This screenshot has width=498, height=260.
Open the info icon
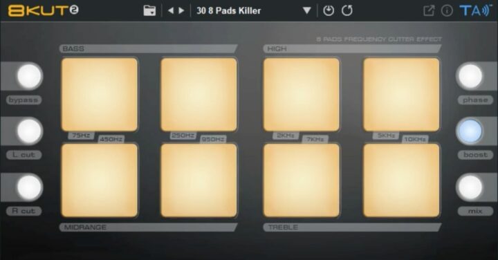click(447, 11)
